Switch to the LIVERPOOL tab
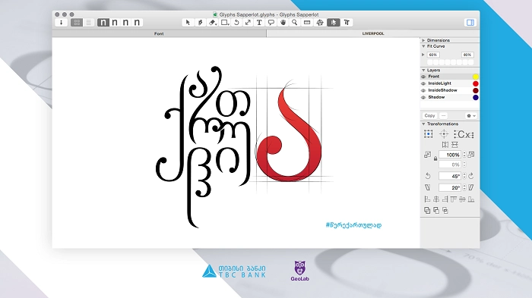Viewport: 532px width, 298px height. (373, 33)
